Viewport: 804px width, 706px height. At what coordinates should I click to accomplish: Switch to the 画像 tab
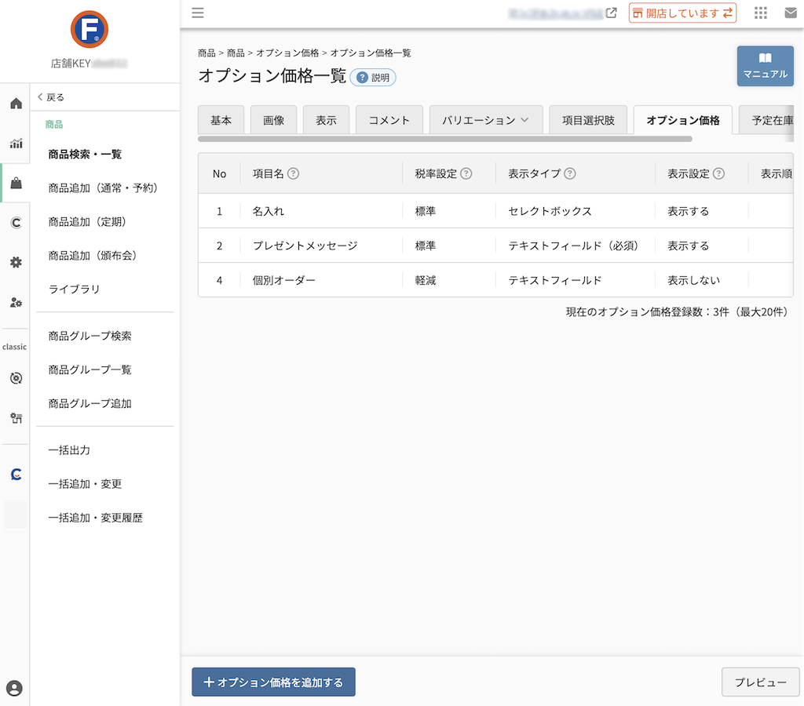click(x=273, y=120)
